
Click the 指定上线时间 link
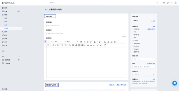(x=151, y=29)
